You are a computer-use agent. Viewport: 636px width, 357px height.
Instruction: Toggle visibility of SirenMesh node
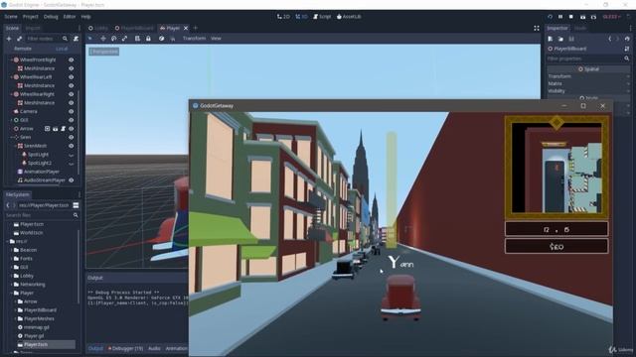(x=71, y=146)
